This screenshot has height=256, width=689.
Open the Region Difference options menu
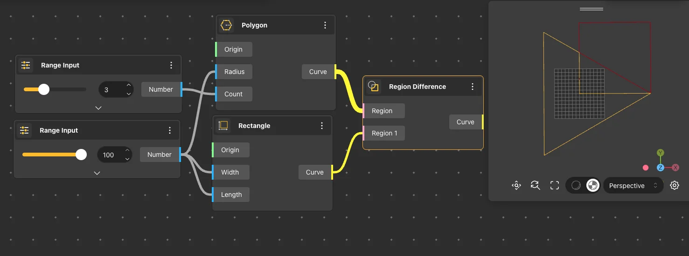(473, 87)
